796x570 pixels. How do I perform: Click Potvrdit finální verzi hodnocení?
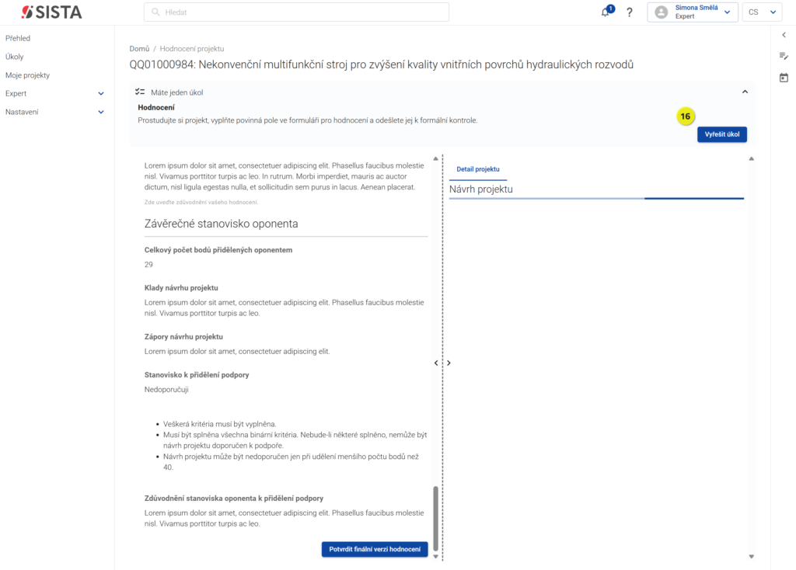point(375,549)
